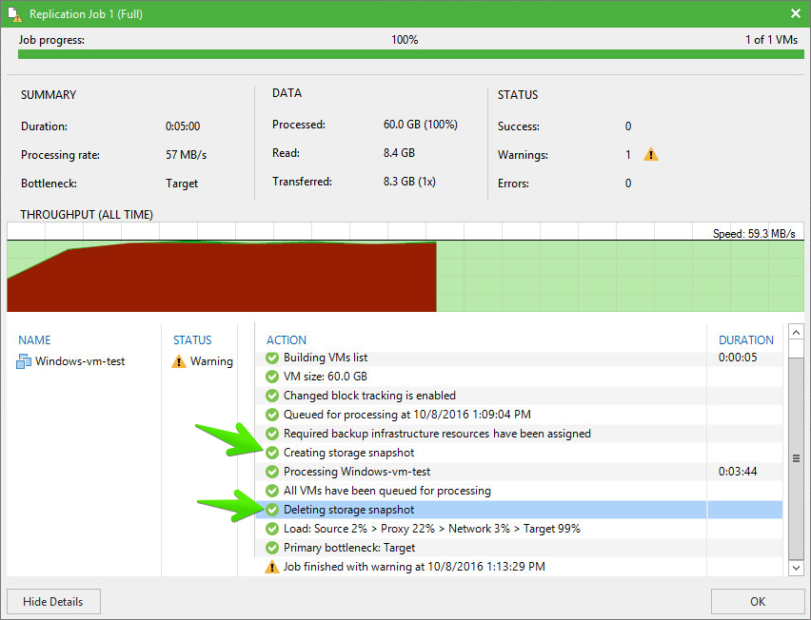Select 'Queued for processing at 10/8/2016' row
811x620 pixels.
519,415
